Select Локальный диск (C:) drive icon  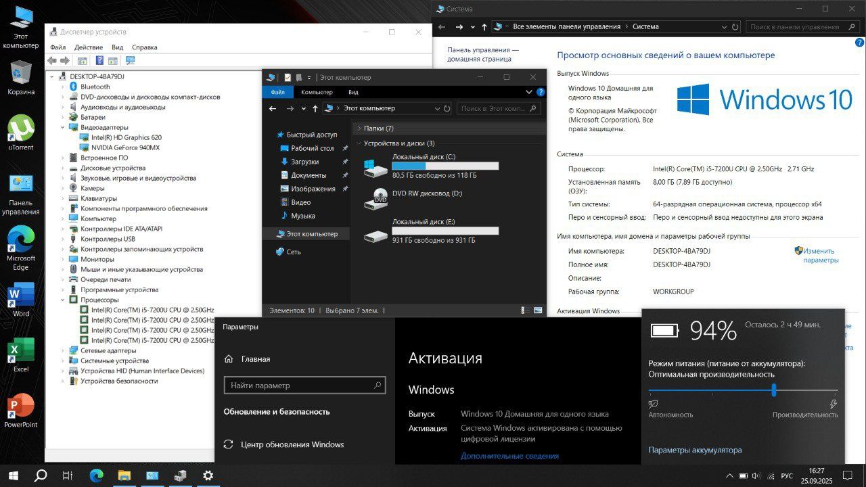[375, 167]
